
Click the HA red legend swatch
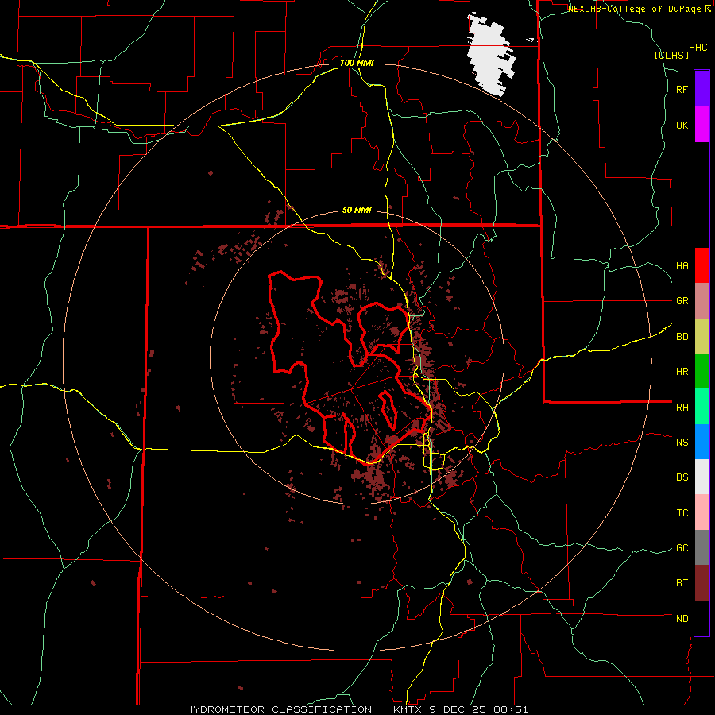point(701,265)
